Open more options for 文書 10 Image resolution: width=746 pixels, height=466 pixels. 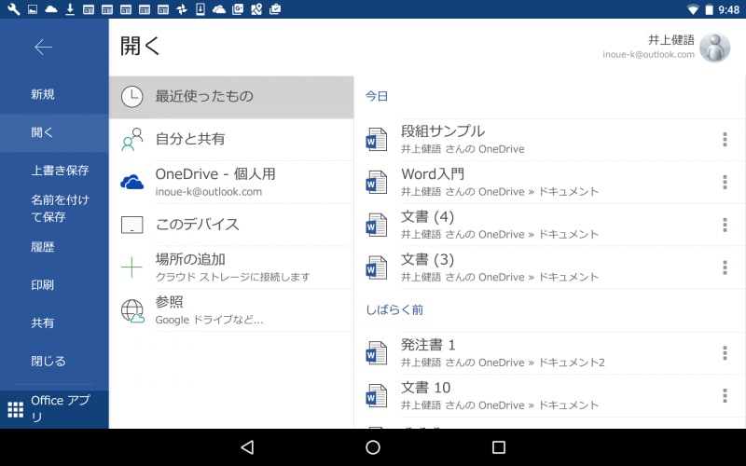click(x=725, y=395)
